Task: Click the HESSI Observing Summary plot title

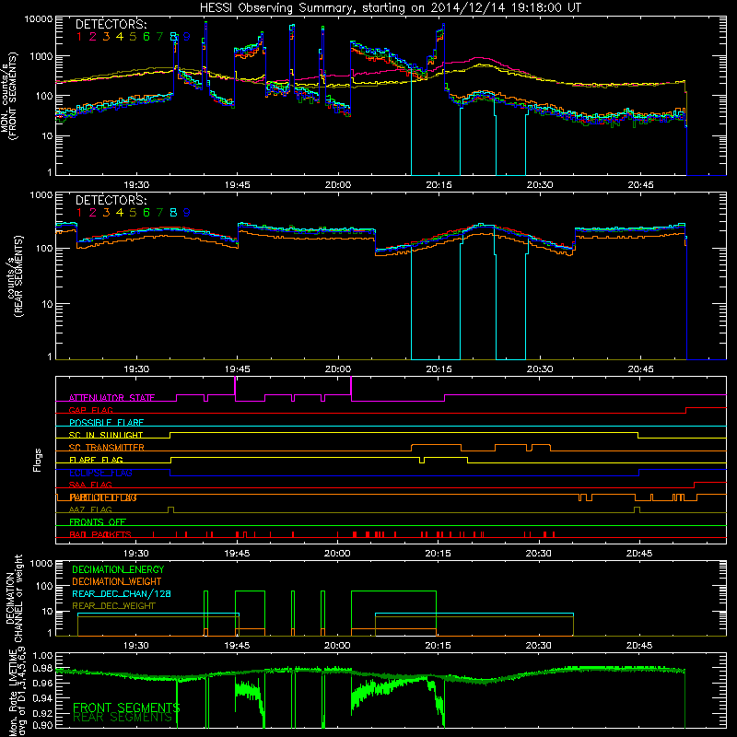Action: 390,8
